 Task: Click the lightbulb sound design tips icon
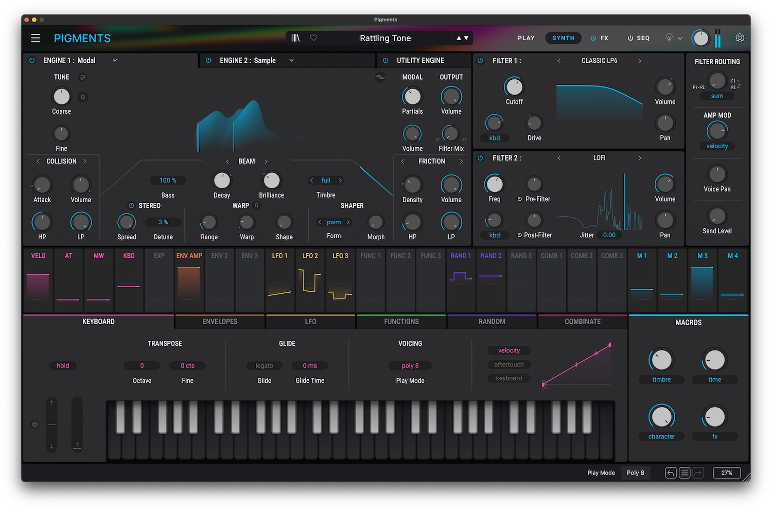click(669, 38)
